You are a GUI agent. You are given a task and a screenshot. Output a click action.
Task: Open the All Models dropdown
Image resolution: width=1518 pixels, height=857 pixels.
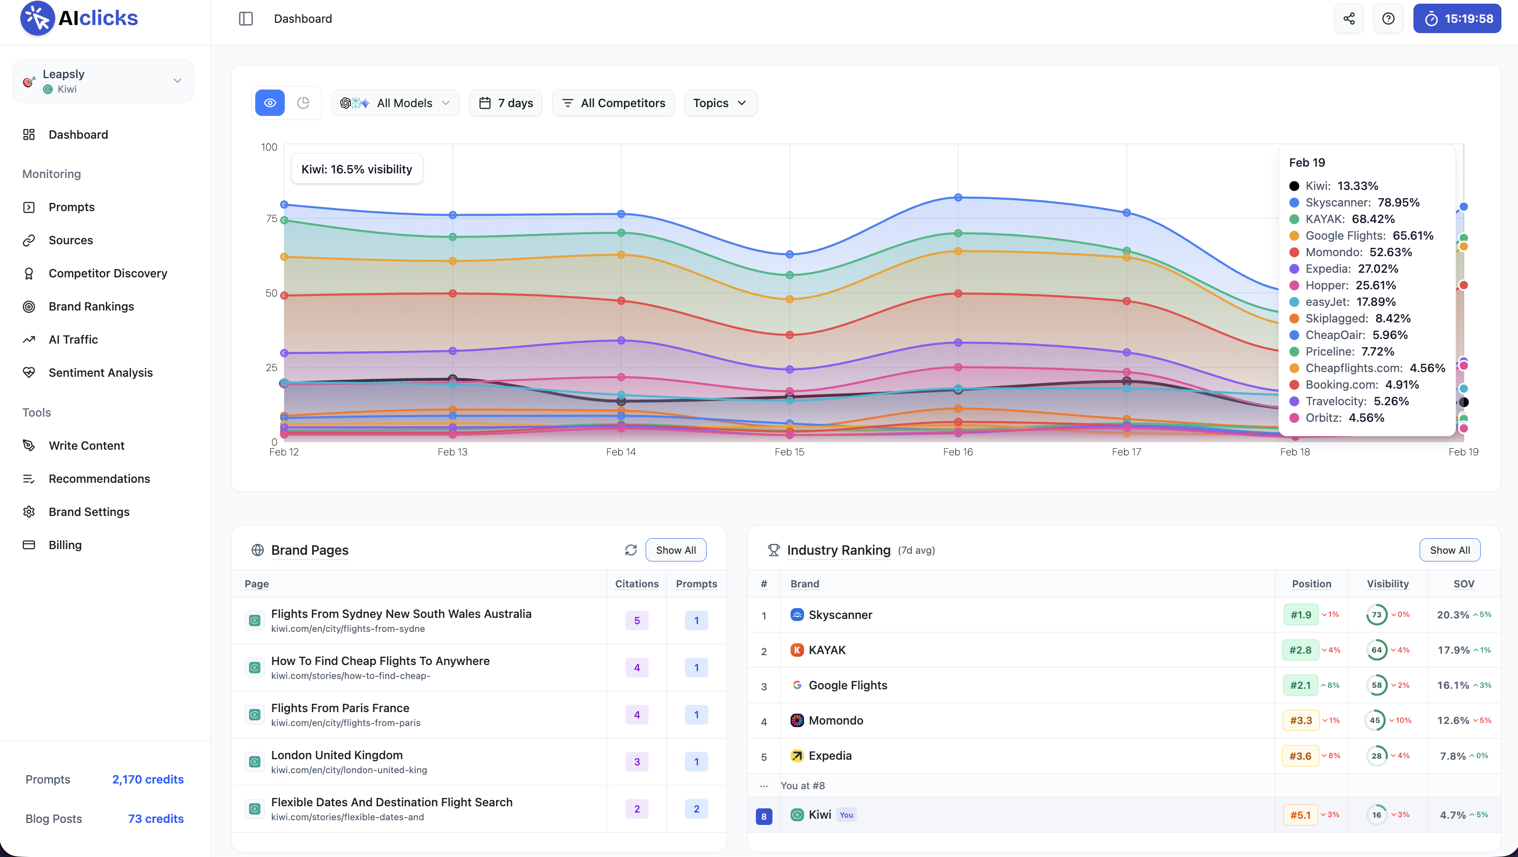click(396, 102)
